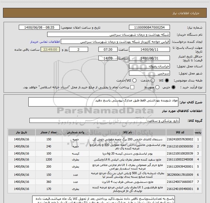Screen dimensions: 210x203
Task: Click the validity time field 14:00
Action: tap(108, 58)
